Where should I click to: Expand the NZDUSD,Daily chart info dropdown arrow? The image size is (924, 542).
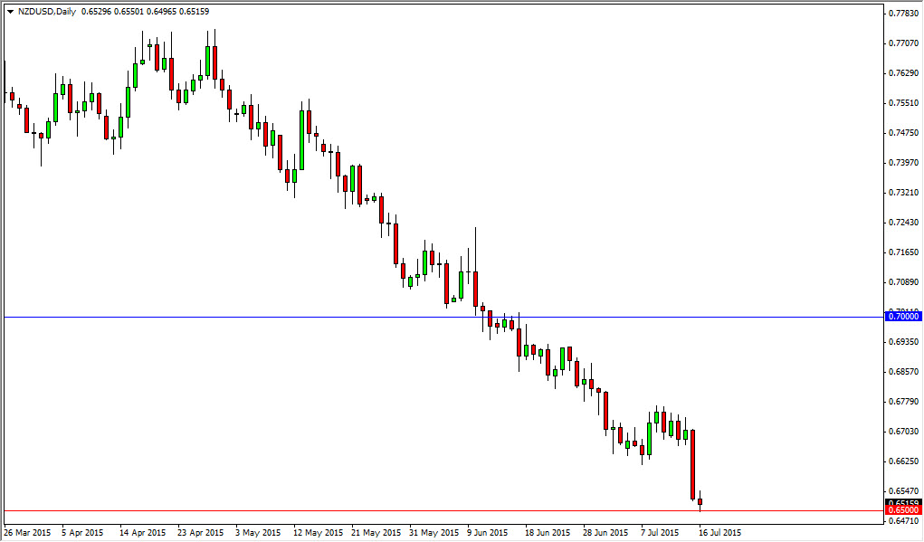tap(11, 12)
